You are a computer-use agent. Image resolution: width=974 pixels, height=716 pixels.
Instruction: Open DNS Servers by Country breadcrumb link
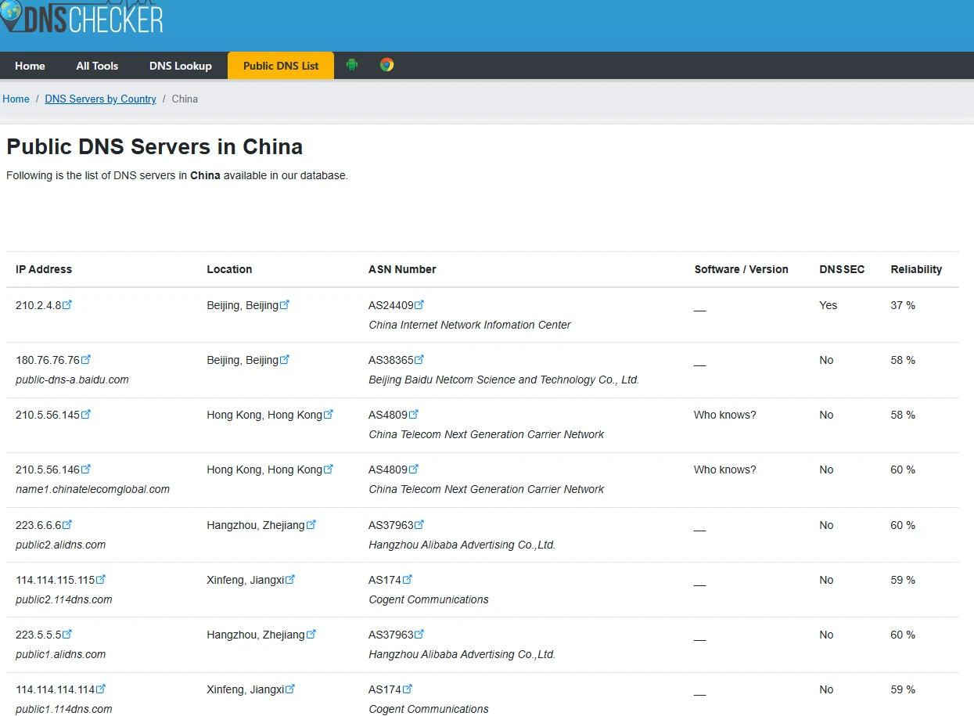[x=100, y=99]
